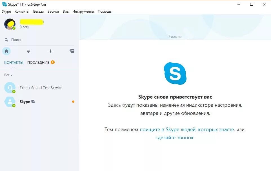
Task: Click the search magnifier icon
Action: tap(6, 40)
